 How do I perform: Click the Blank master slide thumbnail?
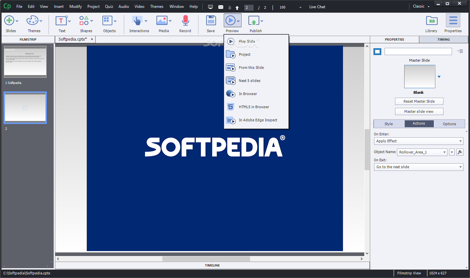click(x=420, y=76)
